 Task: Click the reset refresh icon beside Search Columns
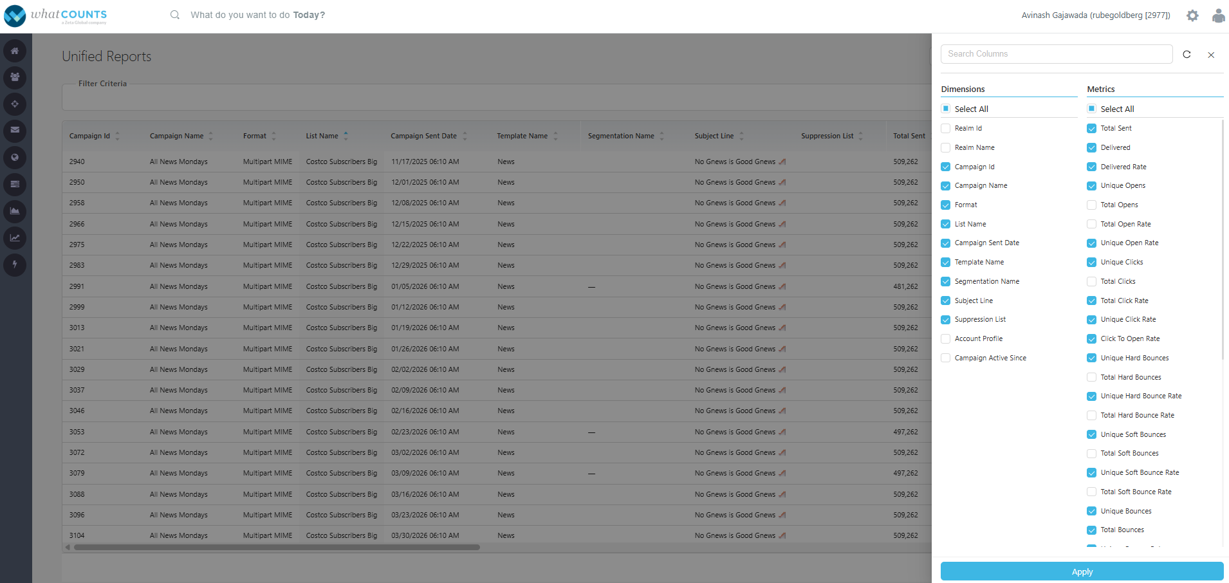(1187, 55)
